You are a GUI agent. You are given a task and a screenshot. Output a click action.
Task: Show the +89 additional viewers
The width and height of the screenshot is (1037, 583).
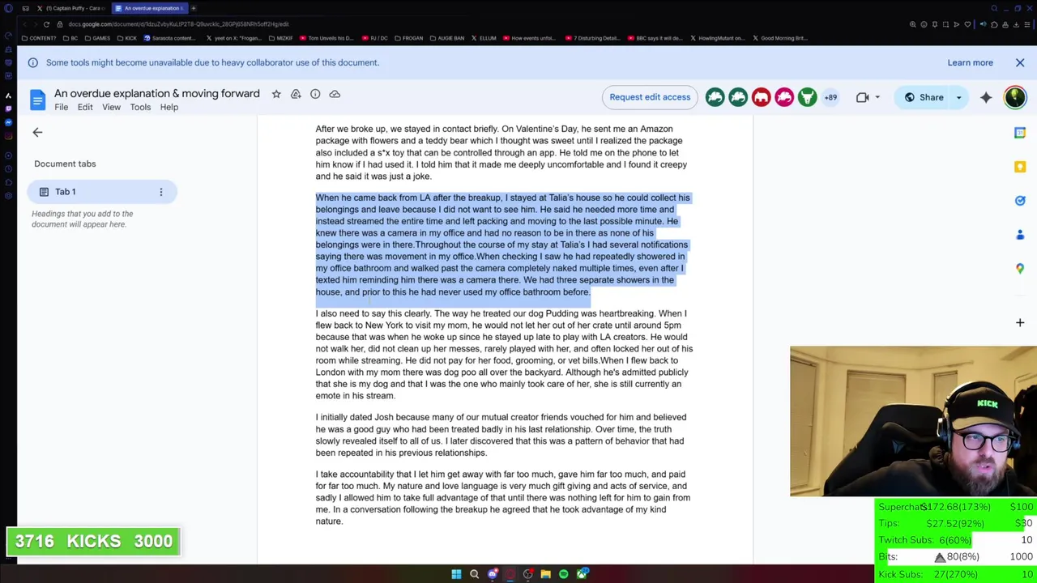830,97
